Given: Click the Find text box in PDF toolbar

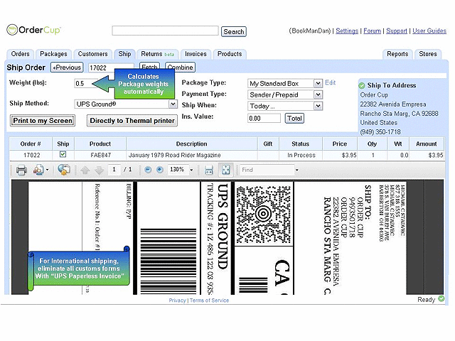Looking at the screenshot, I should [267, 170].
